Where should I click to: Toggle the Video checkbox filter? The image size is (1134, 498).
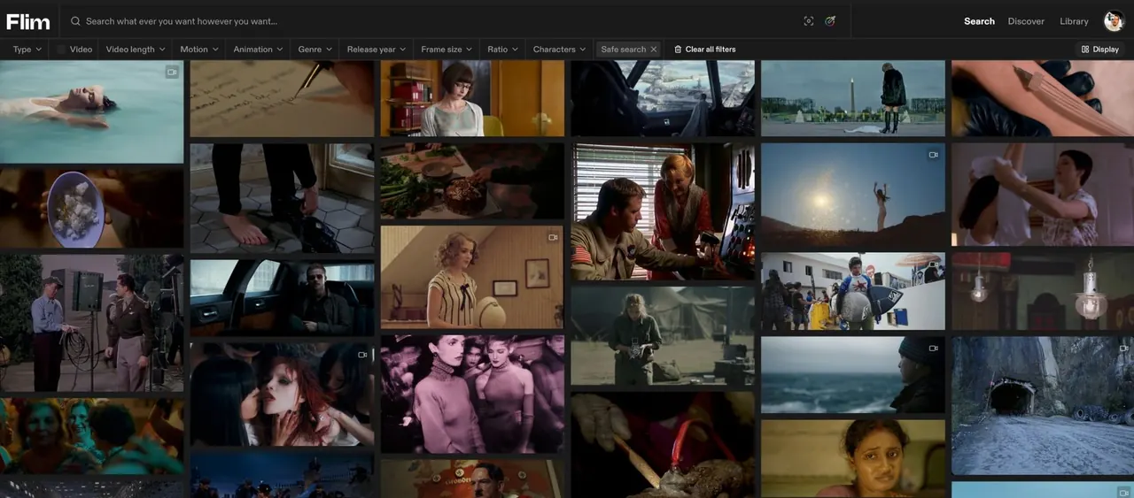point(62,50)
